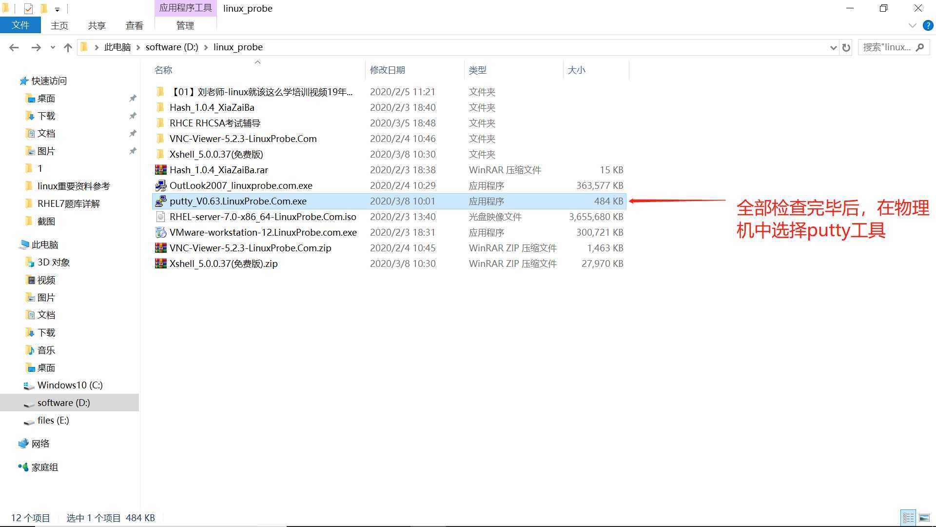This screenshot has height=527, width=936.
Task: Select the Hash_1.0.4_XiaZaiBa folder icon
Action: (160, 107)
